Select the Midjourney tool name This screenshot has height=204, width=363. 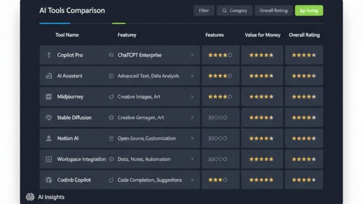tap(70, 97)
